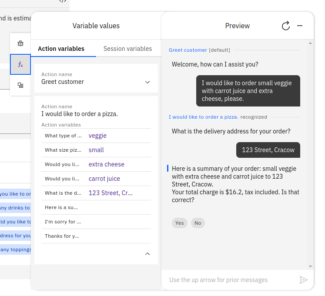Switch to the Session variables tab
Image resolution: width=325 pixels, height=296 pixels.
coord(127,49)
